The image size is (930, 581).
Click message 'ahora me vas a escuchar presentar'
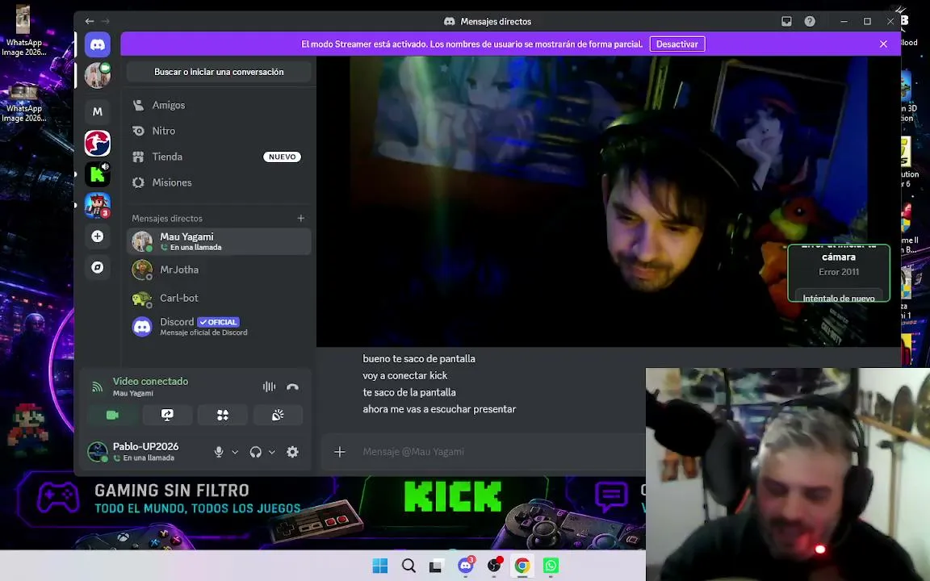click(439, 409)
